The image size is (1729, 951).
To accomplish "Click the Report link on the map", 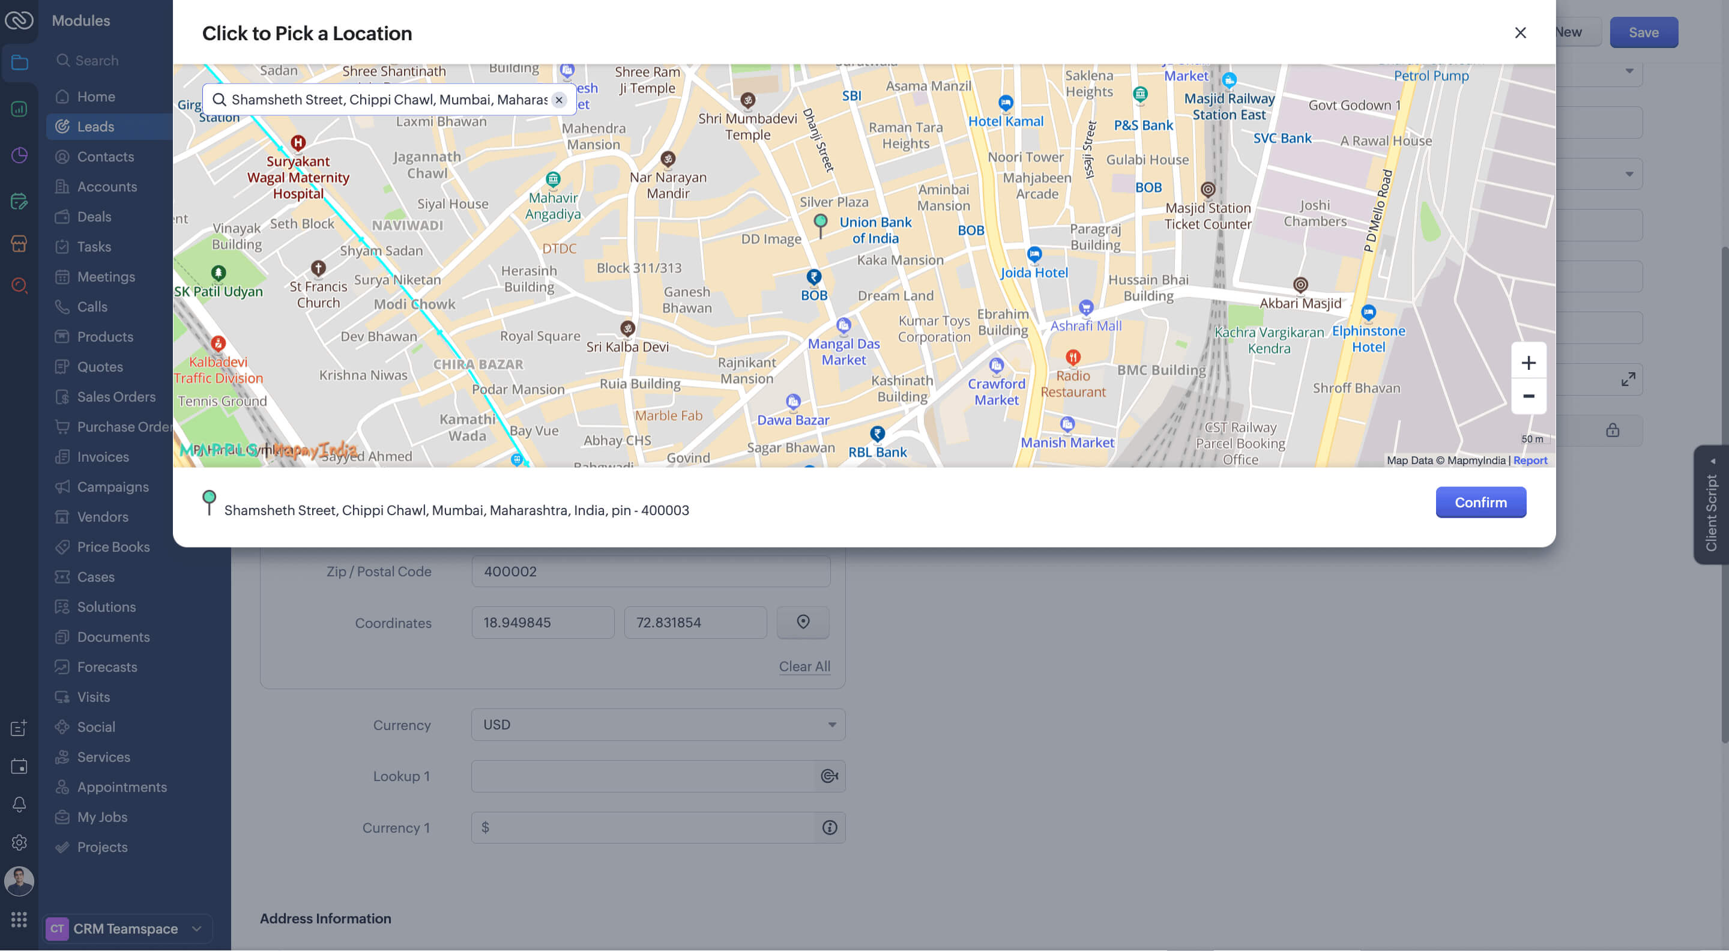I will pyautogui.click(x=1530, y=460).
